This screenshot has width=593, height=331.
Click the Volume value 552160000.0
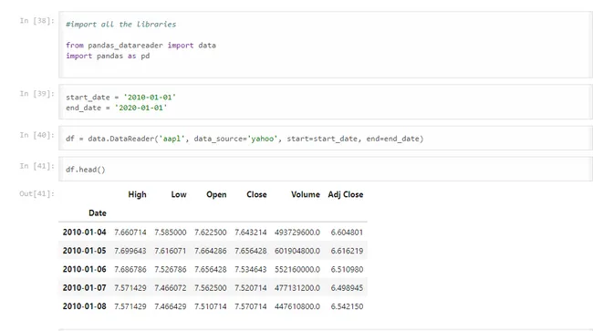point(297,269)
